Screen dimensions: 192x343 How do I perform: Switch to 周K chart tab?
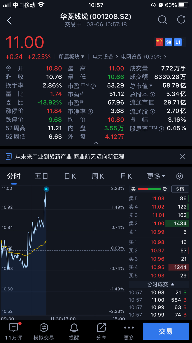pos(98,176)
